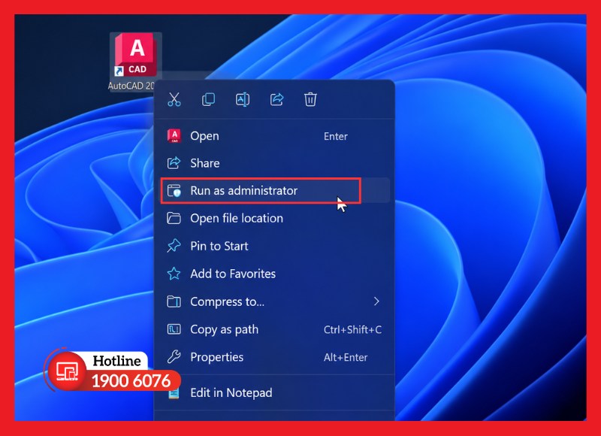
Task: Click the Rename icon in context menu
Action: (242, 100)
